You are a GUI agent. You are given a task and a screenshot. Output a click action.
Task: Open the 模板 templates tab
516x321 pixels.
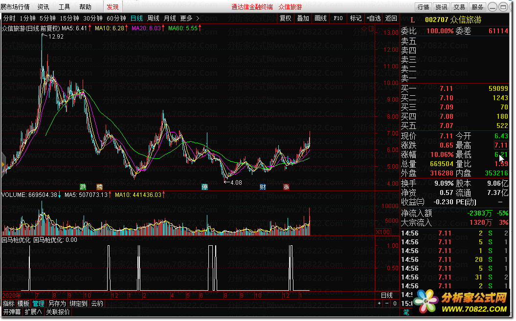click(23, 303)
